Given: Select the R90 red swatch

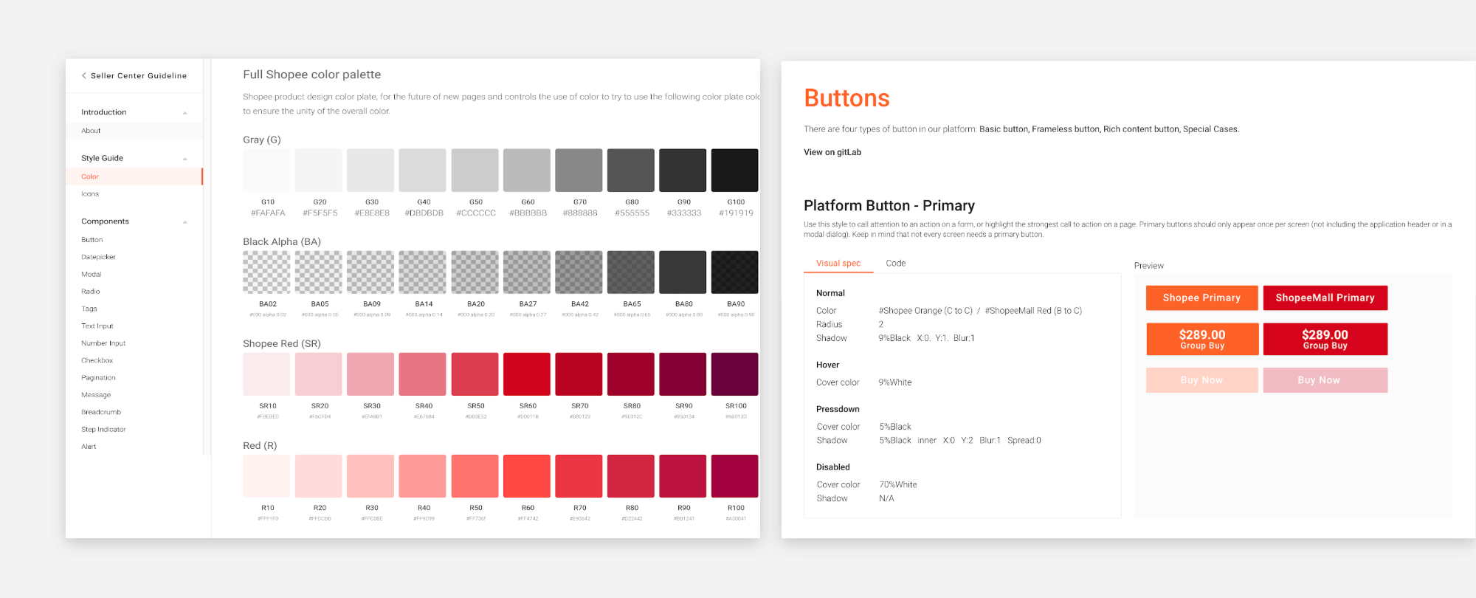Looking at the screenshot, I should (x=683, y=476).
